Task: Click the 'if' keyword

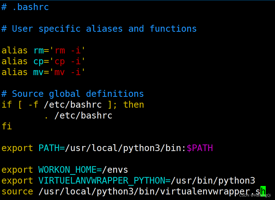Action: 7,104
